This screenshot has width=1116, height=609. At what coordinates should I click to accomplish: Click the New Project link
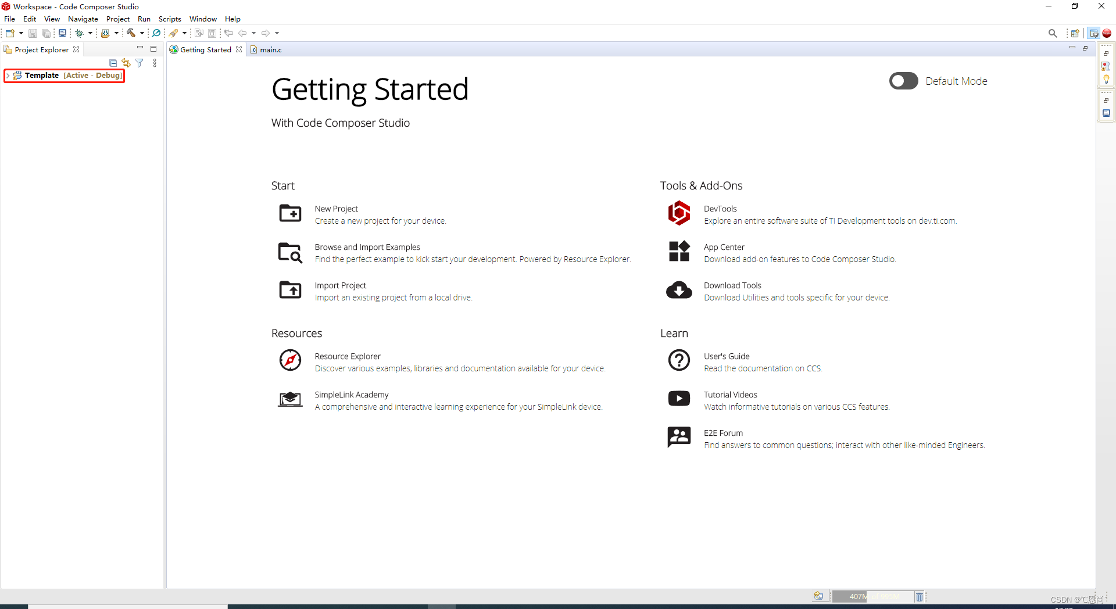(x=336, y=209)
